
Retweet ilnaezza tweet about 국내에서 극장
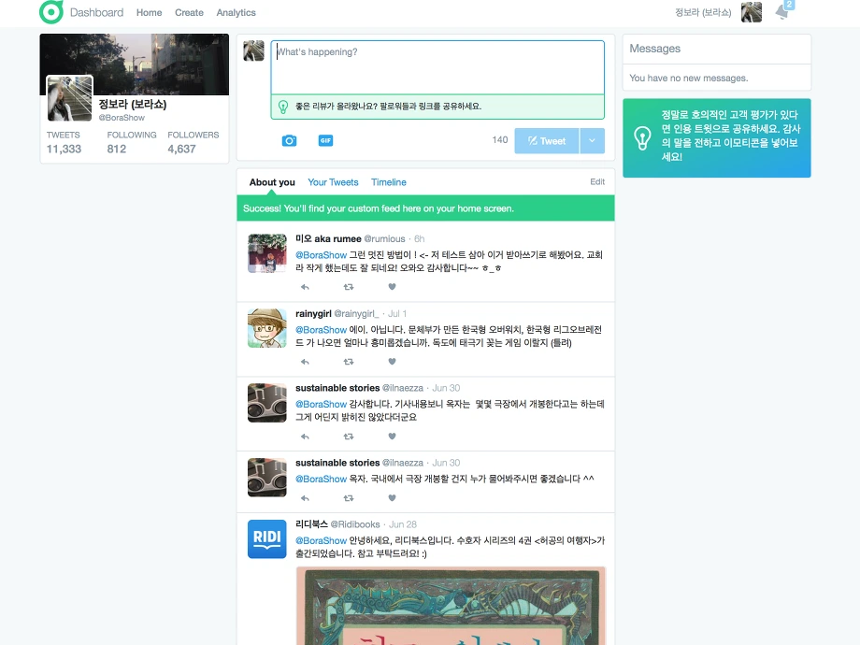pyautogui.click(x=349, y=498)
